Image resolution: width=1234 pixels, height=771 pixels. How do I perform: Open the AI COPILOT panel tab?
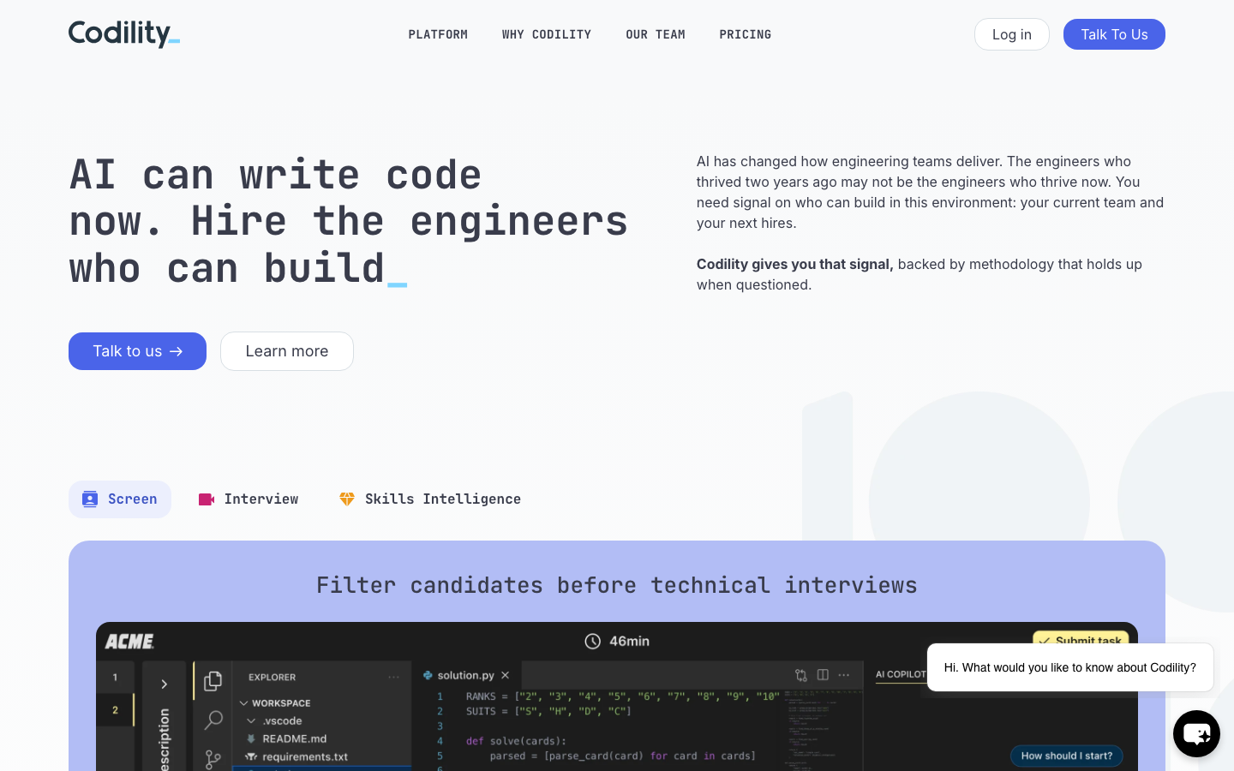click(x=902, y=674)
